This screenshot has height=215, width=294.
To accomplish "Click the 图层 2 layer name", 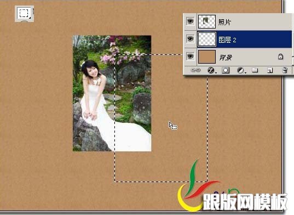I will pyautogui.click(x=227, y=40).
